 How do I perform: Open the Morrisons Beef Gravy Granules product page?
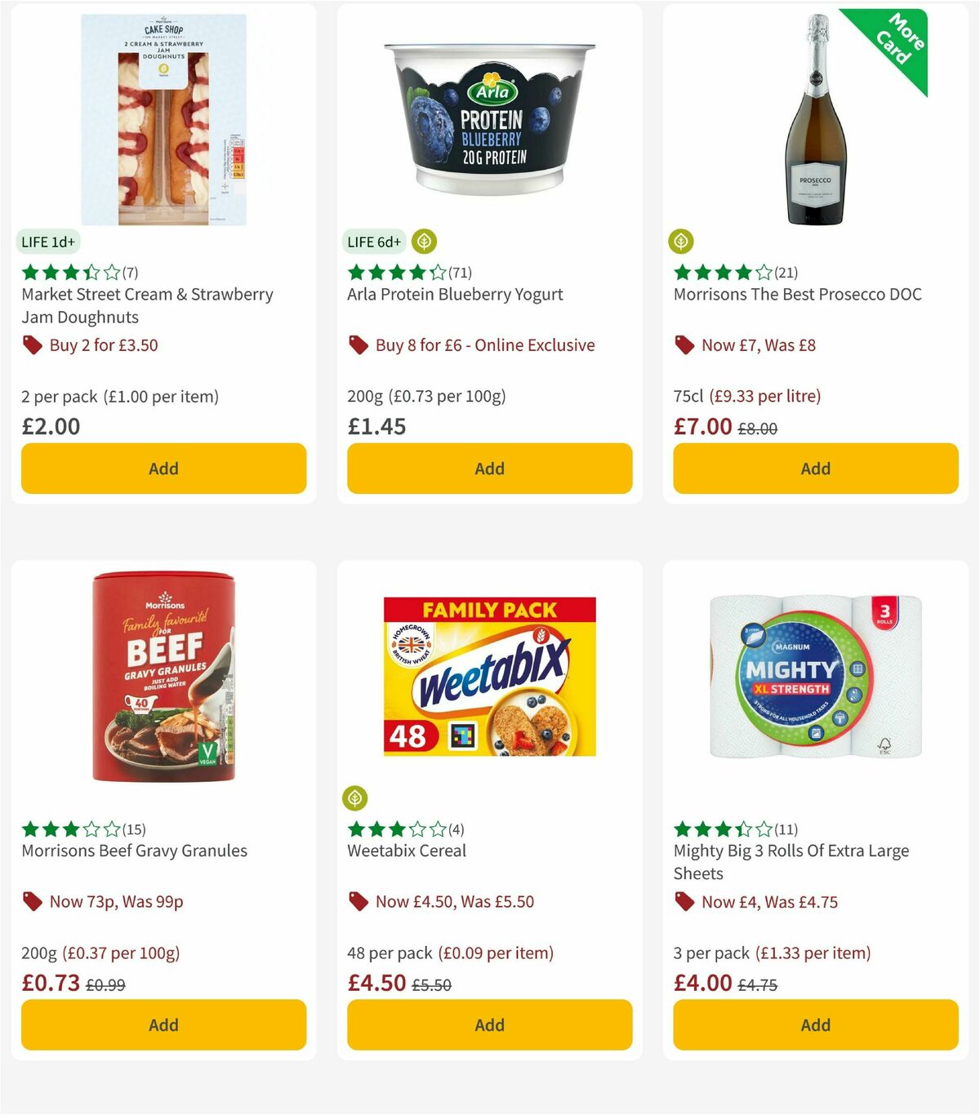(134, 851)
